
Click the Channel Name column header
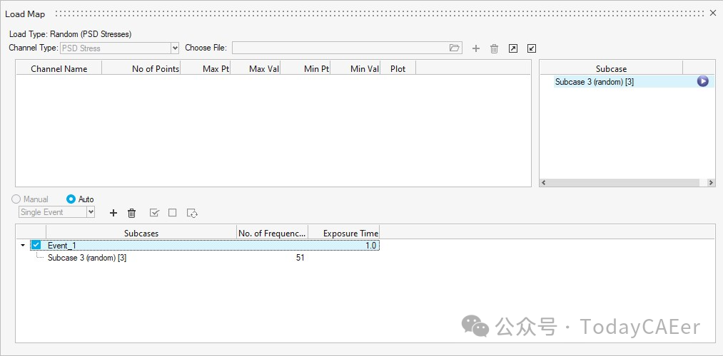[x=59, y=69]
